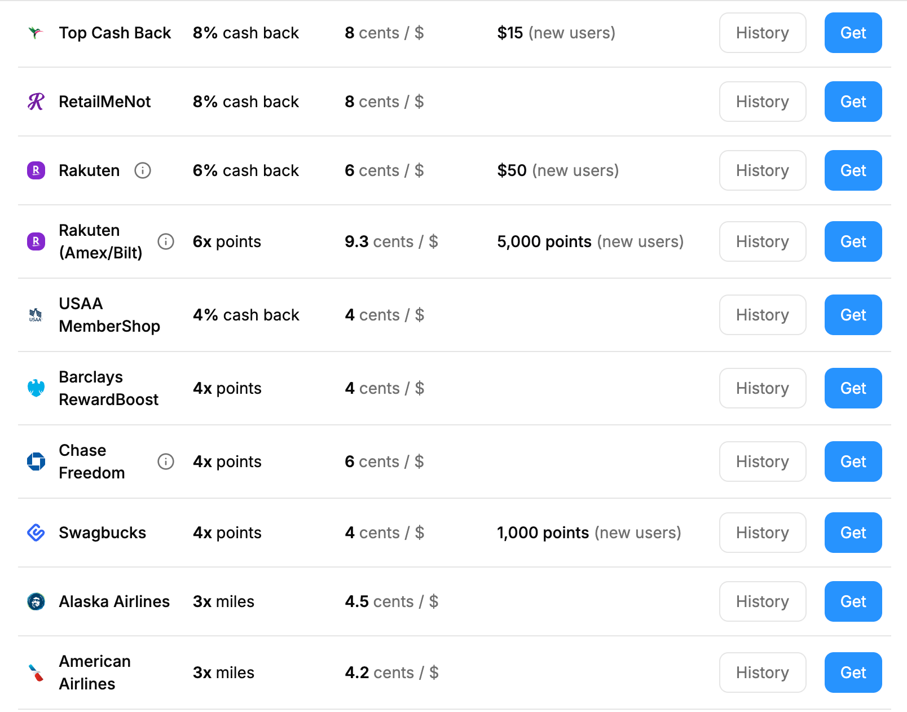View History for Swagbucks
907x712 pixels.
point(763,533)
